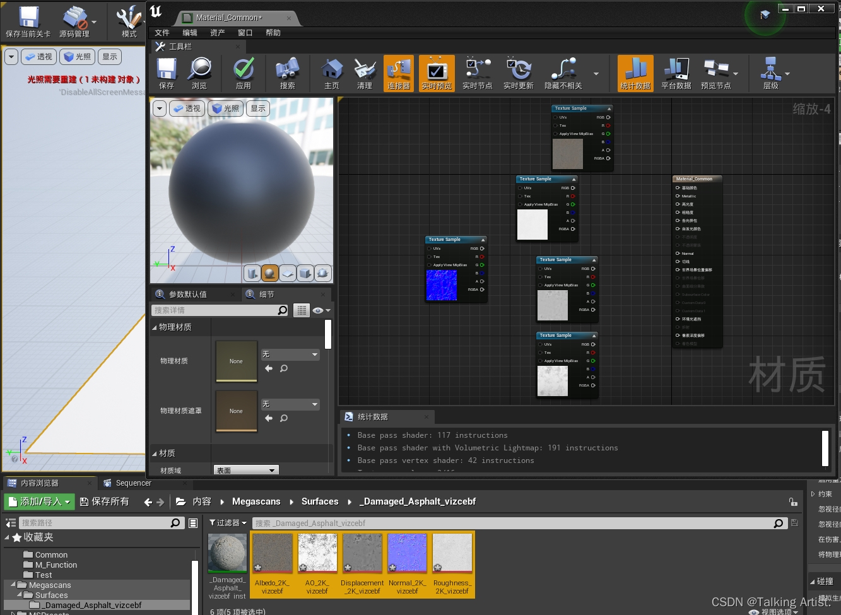Click the 保存 (Save) material toolbar icon
The image size is (841, 615).
pos(167,73)
